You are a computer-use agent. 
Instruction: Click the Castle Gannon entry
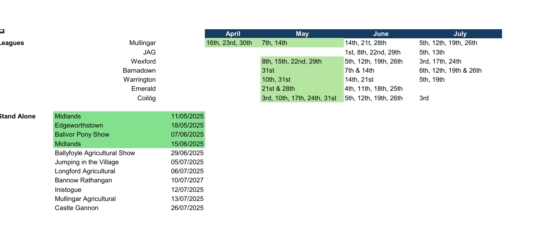point(77,208)
